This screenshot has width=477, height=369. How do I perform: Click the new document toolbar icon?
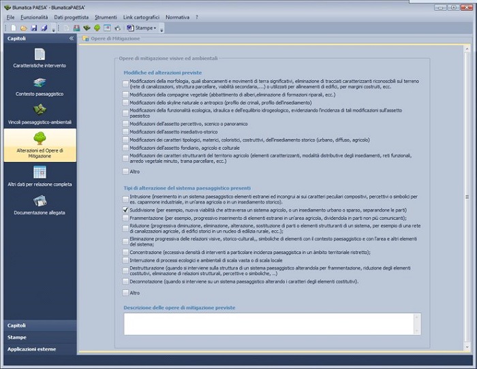(13, 28)
